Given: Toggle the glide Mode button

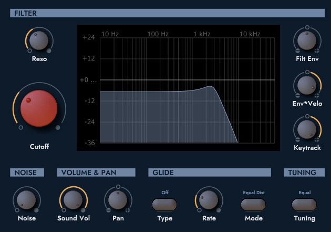Looking at the screenshot, I should [x=254, y=204].
